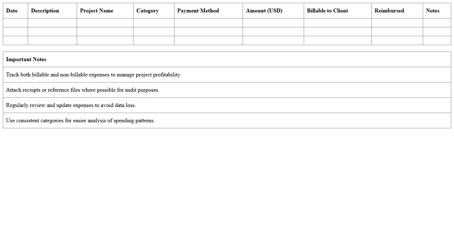The width and height of the screenshot is (454, 231).
Task: Click first empty cell under Reimbursed
Action: [397, 23]
